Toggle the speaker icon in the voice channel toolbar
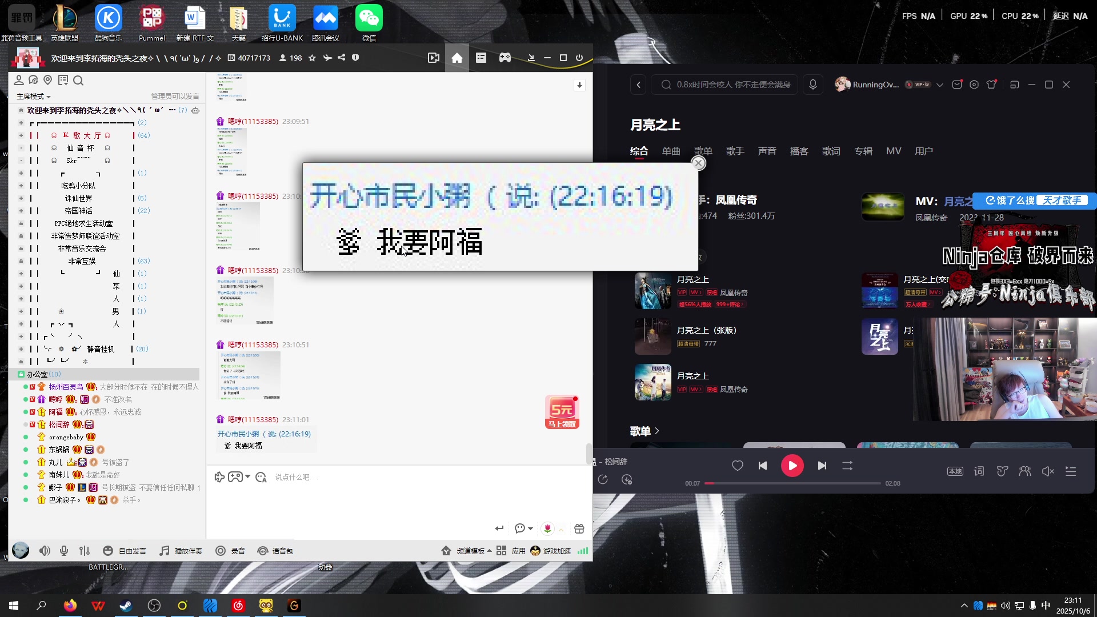 tap(45, 551)
